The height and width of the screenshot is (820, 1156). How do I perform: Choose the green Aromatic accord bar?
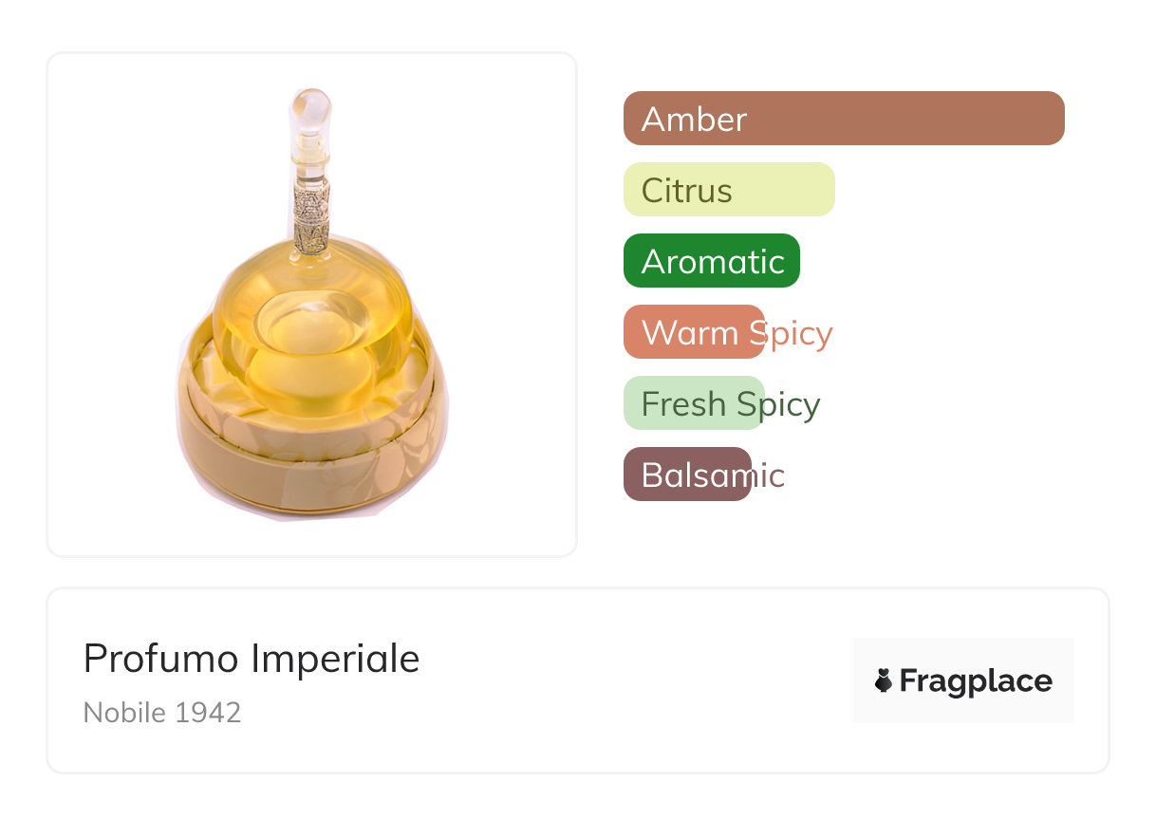coord(711,261)
